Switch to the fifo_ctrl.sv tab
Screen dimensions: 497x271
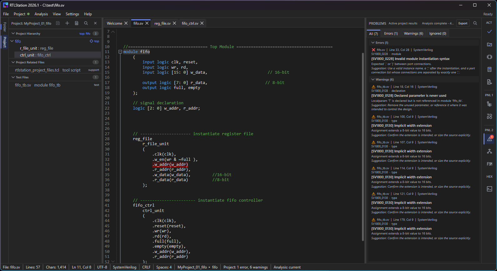(190, 23)
